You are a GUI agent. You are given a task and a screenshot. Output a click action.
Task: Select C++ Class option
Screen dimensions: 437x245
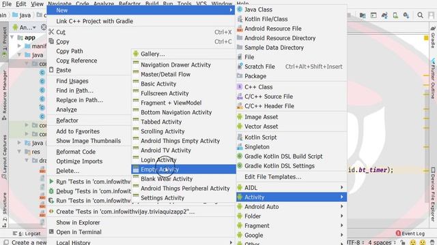292,87
